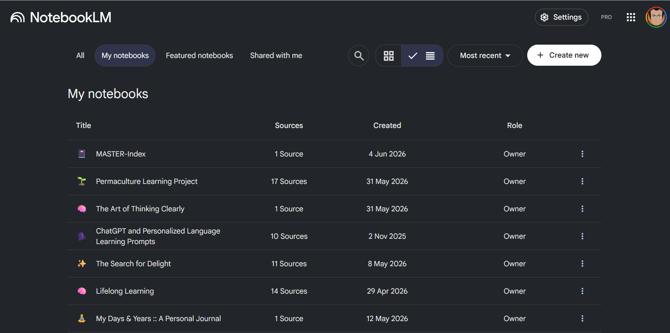This screenshot has width=670, height=333.
Task: Click the 12 May 2026 created date
Action: [387, 319]
